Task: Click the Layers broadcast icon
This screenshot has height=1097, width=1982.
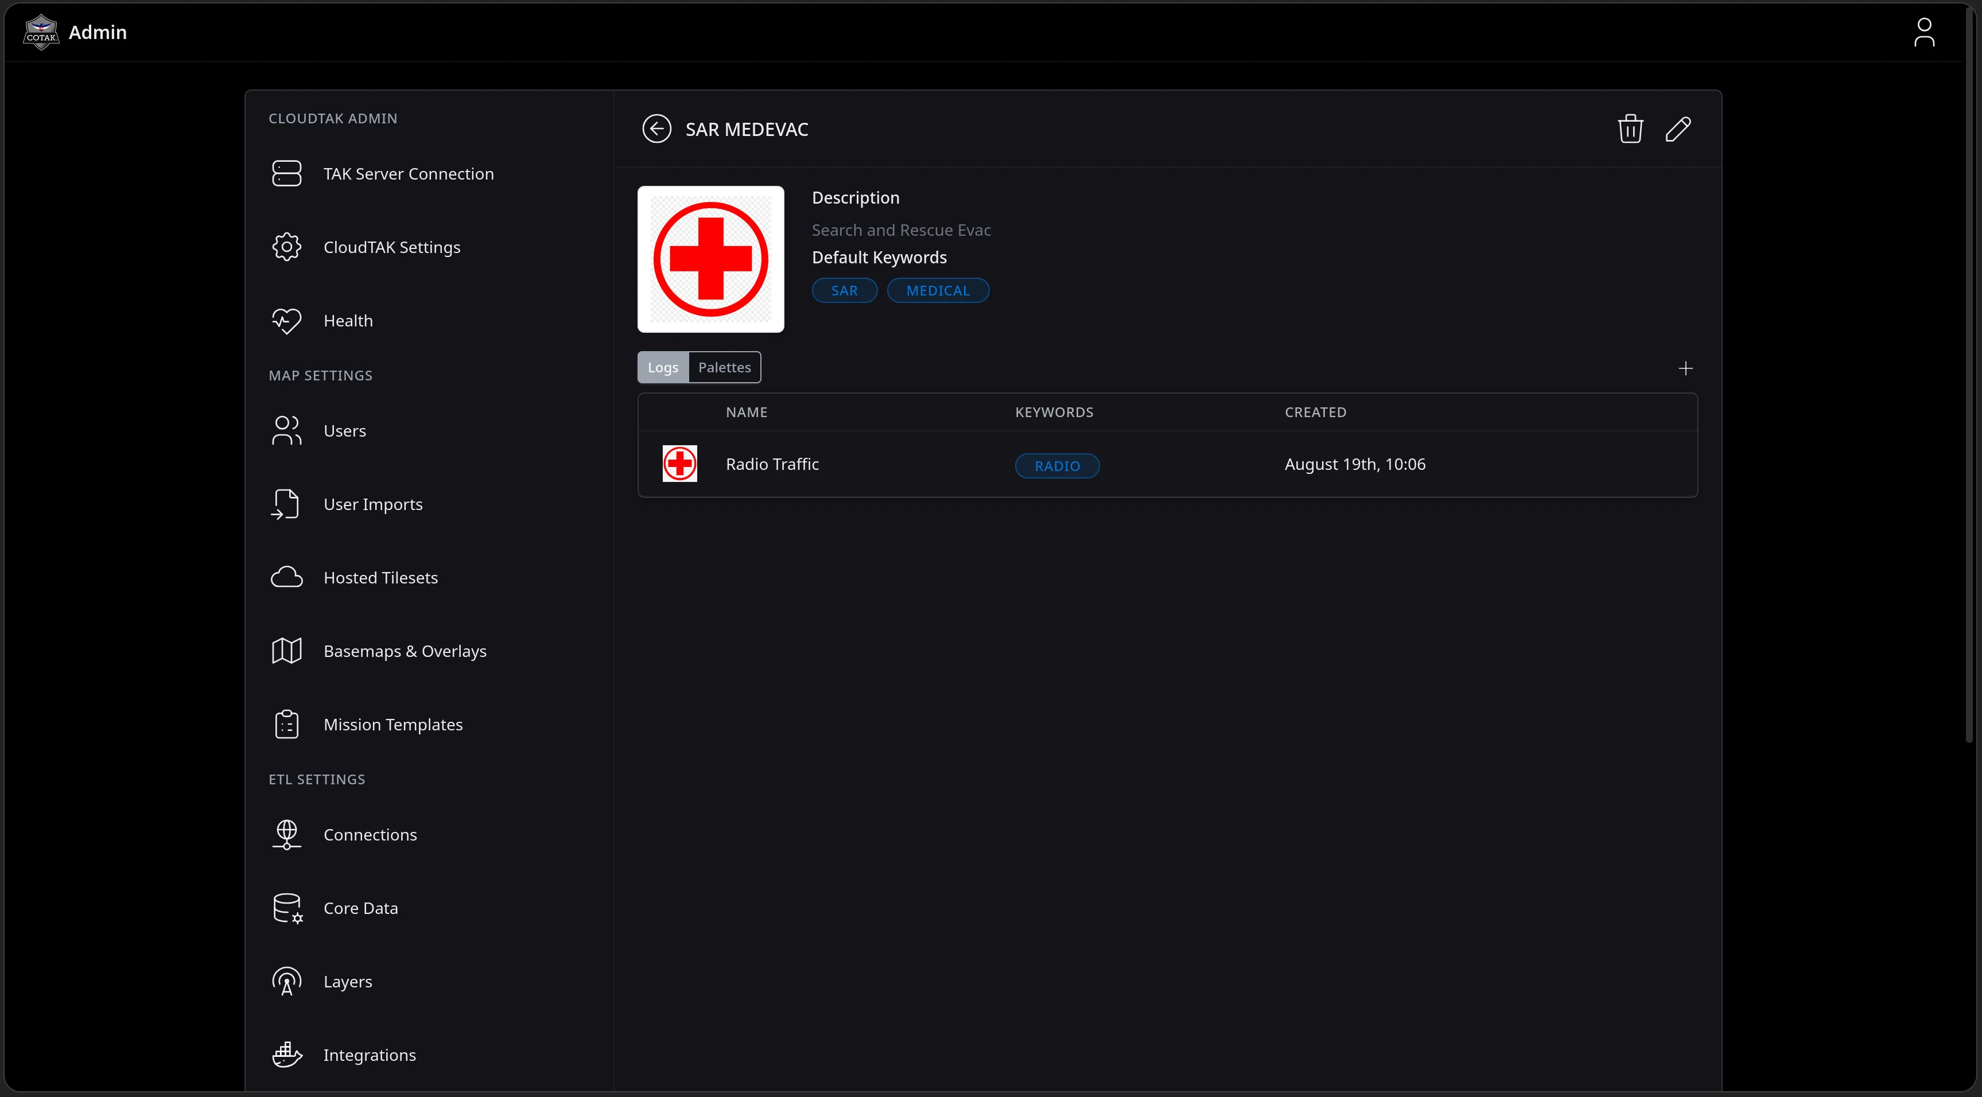Action: [x=286, y=982]
